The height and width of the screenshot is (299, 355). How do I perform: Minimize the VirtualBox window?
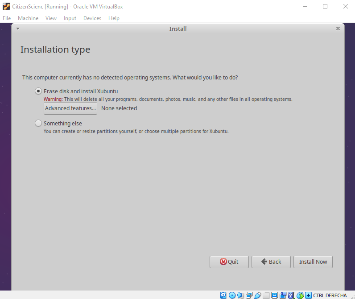point(305,6)
